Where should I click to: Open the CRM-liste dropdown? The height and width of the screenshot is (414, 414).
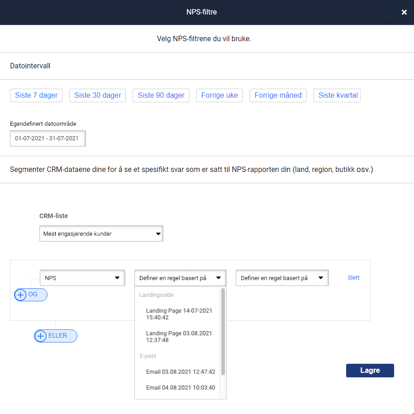point(101,234)
